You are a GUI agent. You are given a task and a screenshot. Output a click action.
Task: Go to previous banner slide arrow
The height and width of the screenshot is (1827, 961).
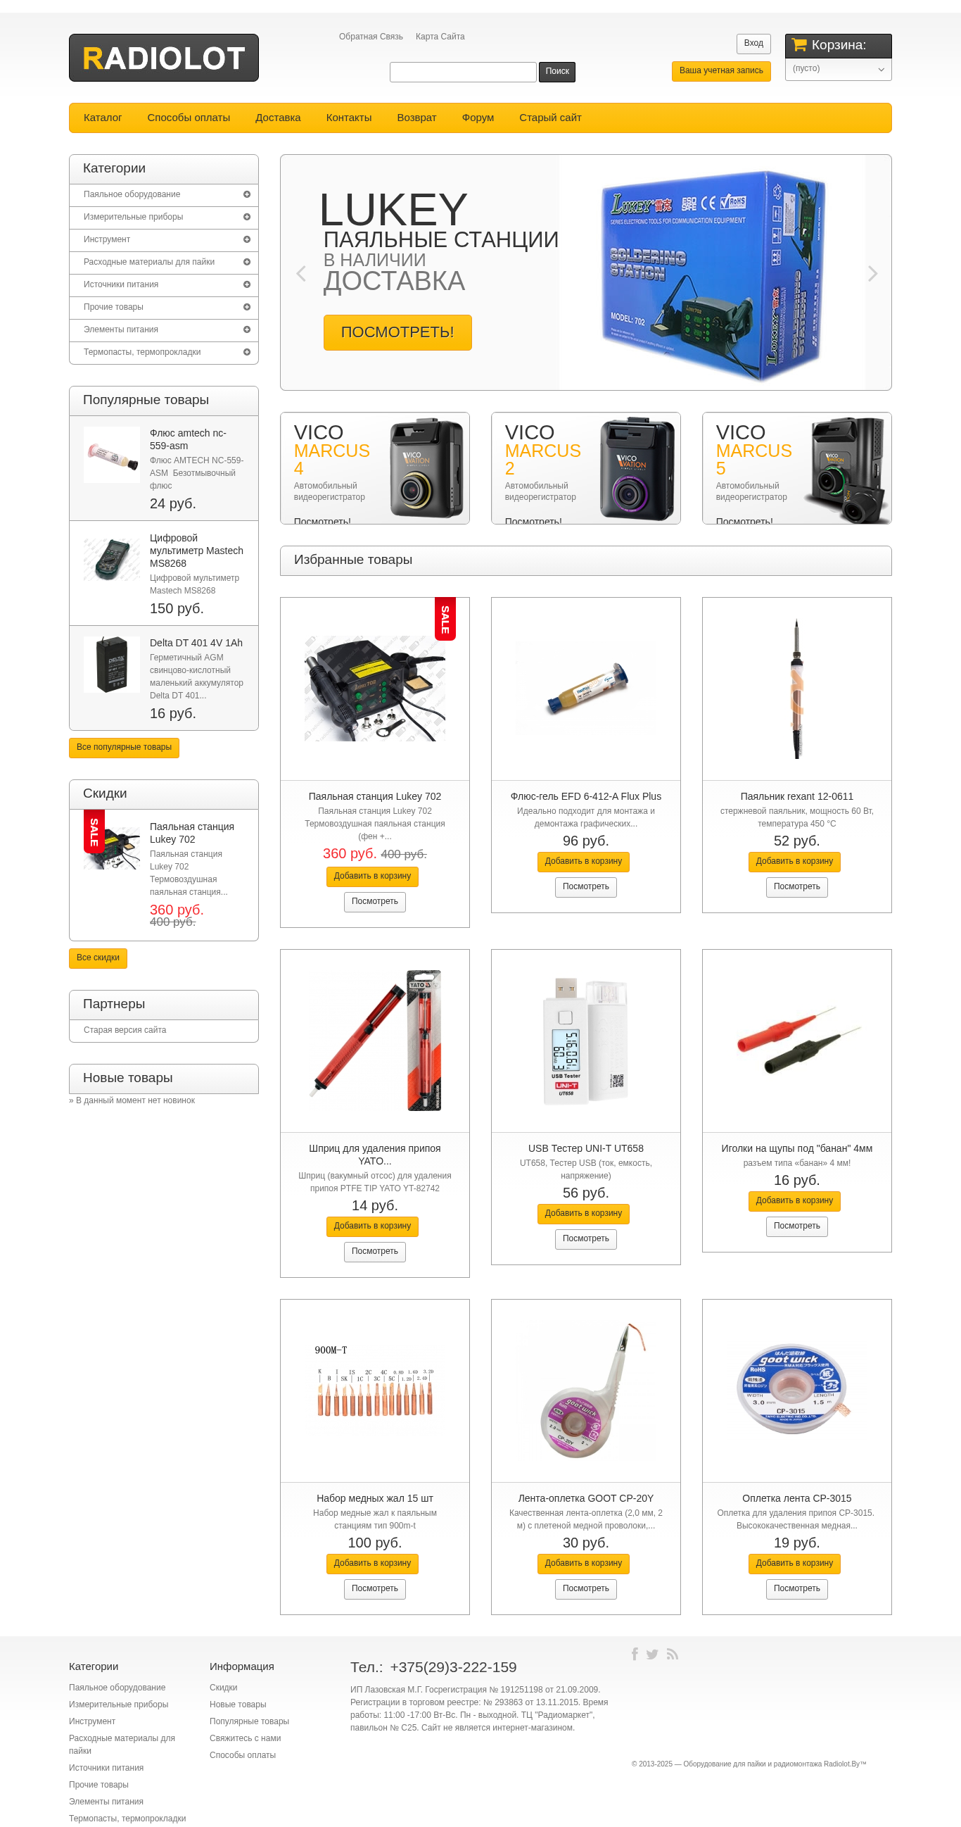click(300, 273)
